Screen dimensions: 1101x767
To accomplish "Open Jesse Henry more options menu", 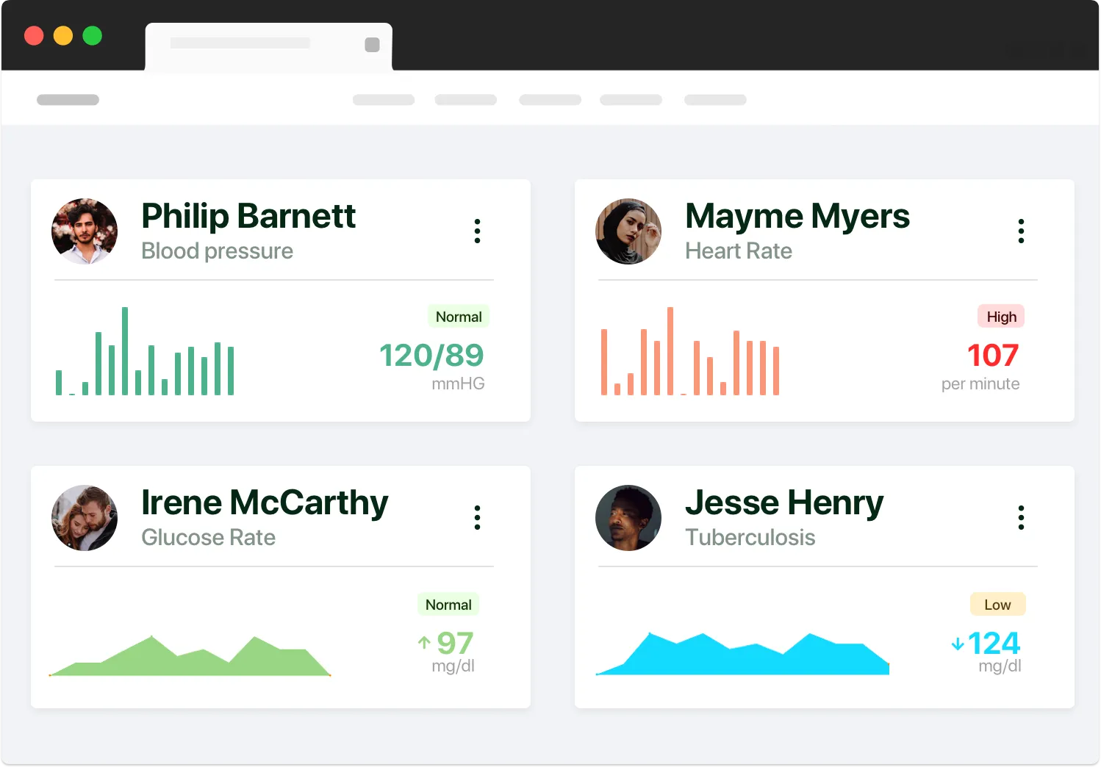I will pyautogui.click(x=1021, y=517).
